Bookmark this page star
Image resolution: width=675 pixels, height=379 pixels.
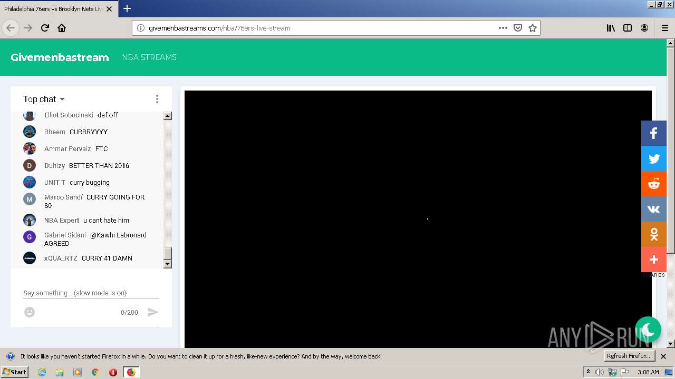(533, 28)
